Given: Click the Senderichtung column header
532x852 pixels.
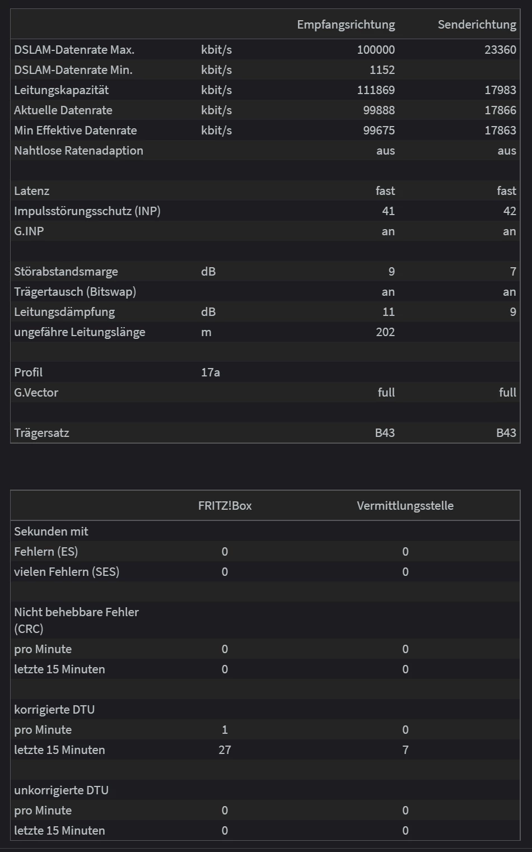Looking at the screenshot, I should tap(477, 25).
